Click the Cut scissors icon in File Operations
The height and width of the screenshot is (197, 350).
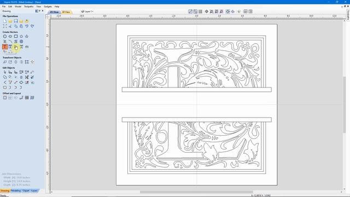pyautogui.click(x=10, y=26)
